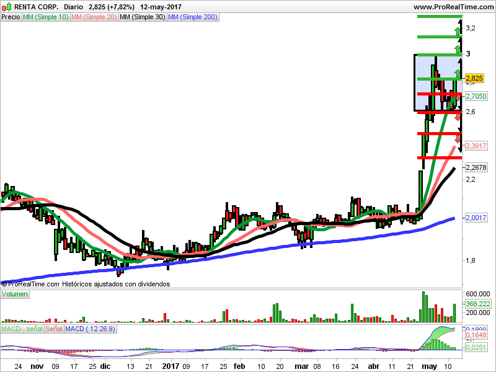Click the 368.222 volume value tag
The image size is (496, 372).
coord(477,304)
